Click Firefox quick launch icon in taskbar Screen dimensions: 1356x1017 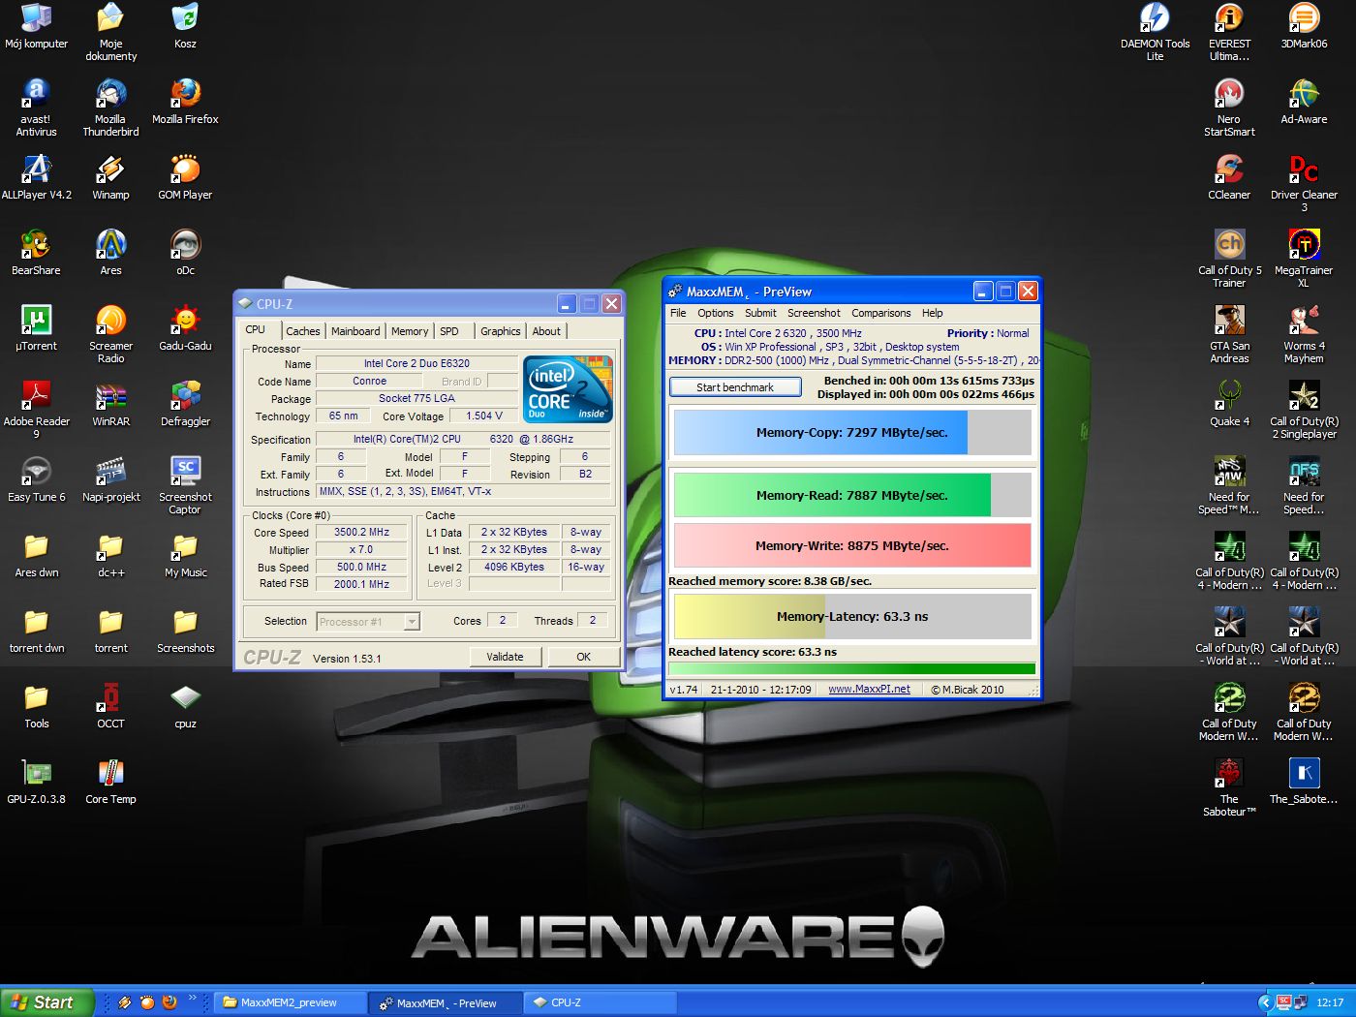(x=169, y=1002)
